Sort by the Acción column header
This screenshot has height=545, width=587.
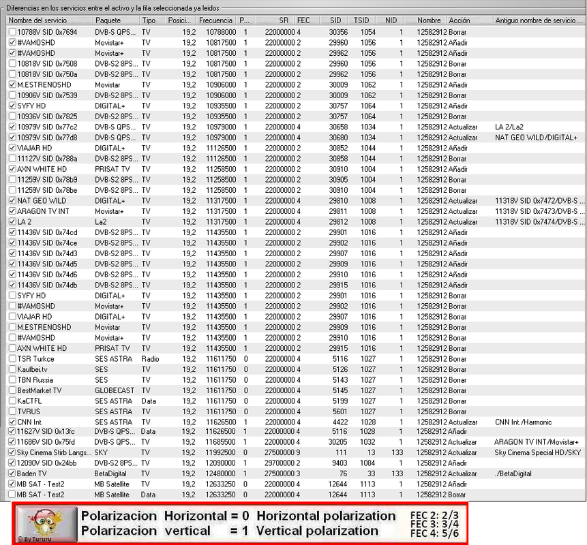pos(470,20)
